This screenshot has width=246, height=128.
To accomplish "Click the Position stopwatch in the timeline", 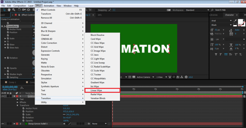I will point(23,111).
